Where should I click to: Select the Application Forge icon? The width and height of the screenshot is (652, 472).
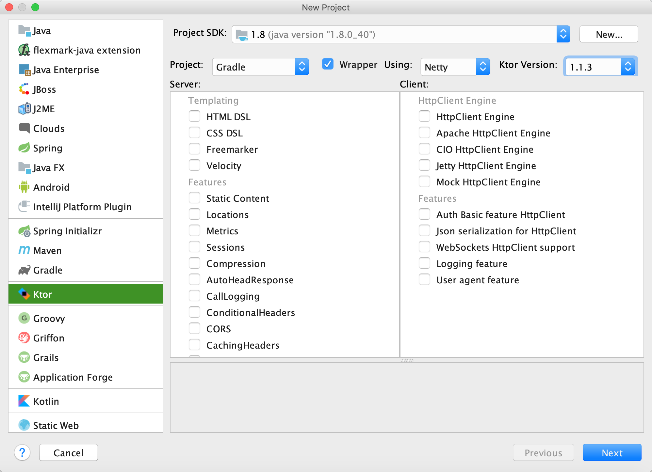(24, 377)
